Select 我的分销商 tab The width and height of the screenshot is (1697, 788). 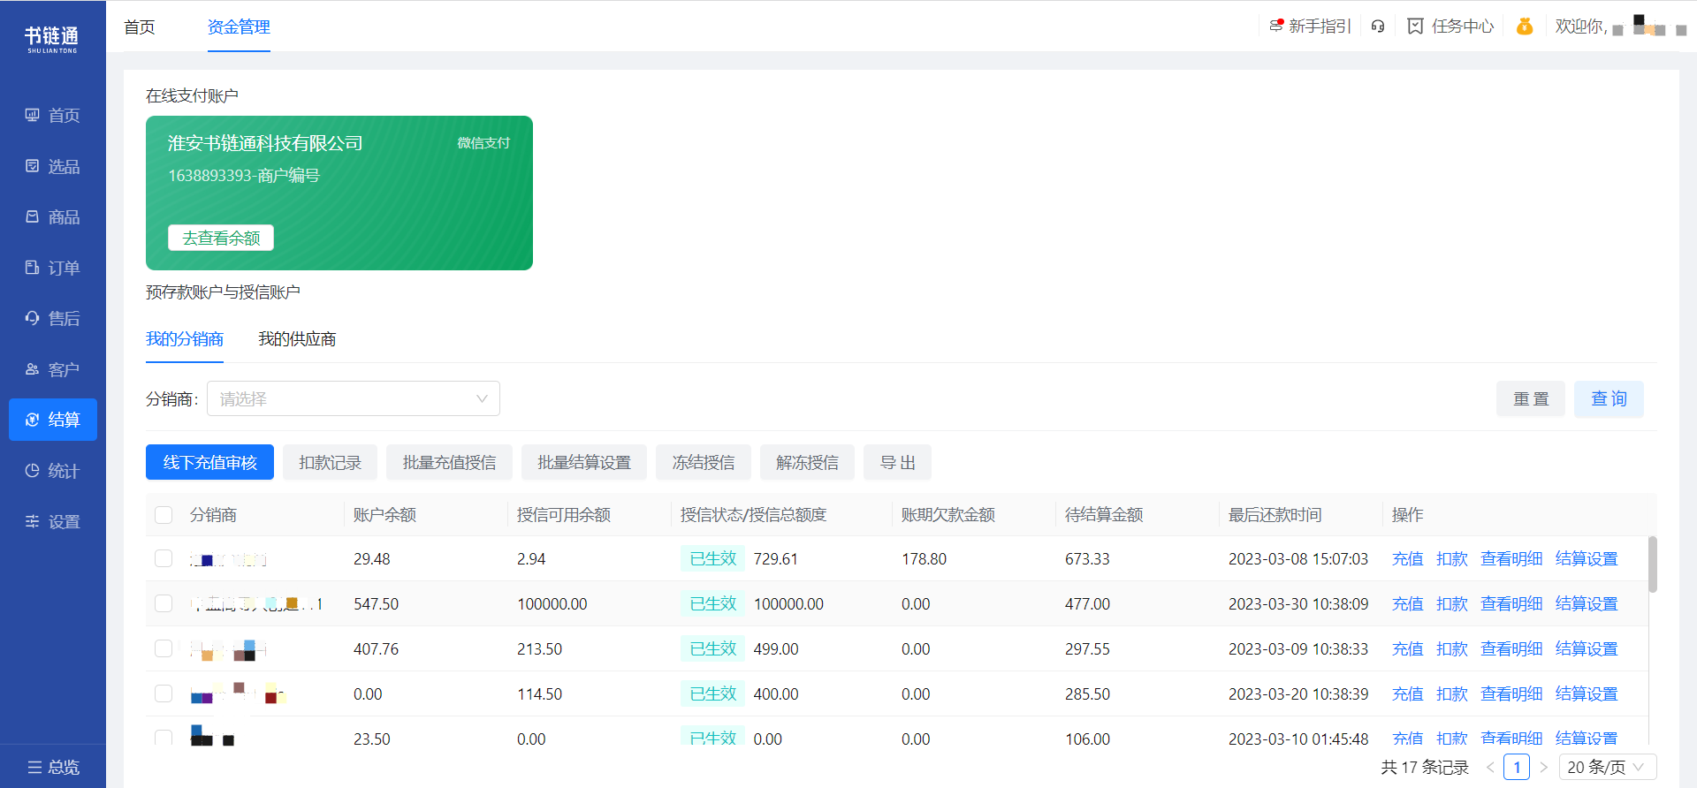[185, 339]
